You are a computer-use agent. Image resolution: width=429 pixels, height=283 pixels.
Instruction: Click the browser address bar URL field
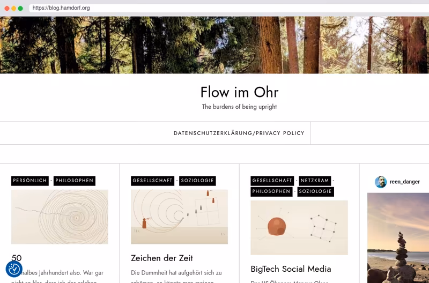pyautogui.click(x=229, y=8)
